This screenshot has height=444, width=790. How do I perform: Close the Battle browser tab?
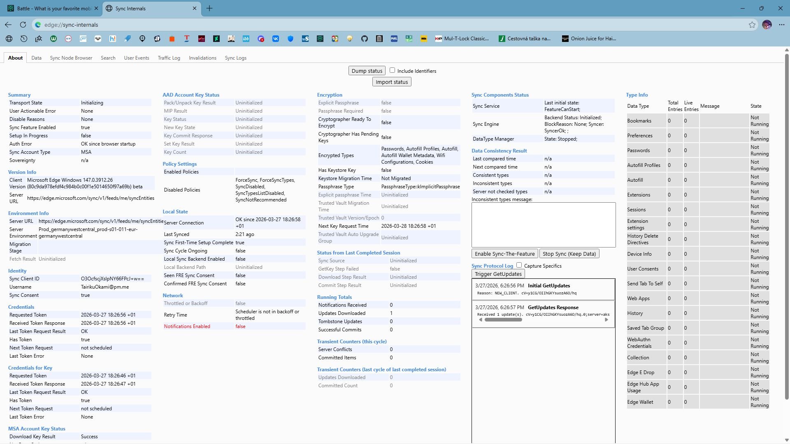click(x=96, y=8)
